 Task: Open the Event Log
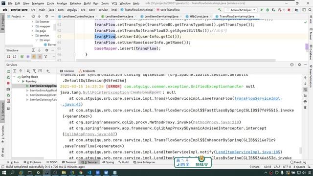[x=298, y=162]
